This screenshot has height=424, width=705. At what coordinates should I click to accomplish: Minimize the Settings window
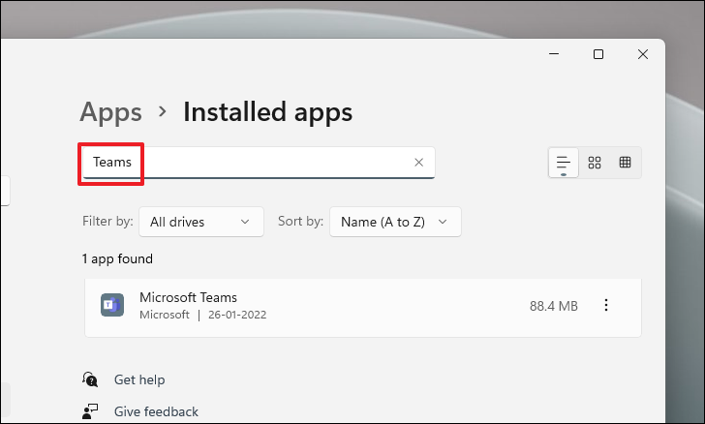coord(554,54)
